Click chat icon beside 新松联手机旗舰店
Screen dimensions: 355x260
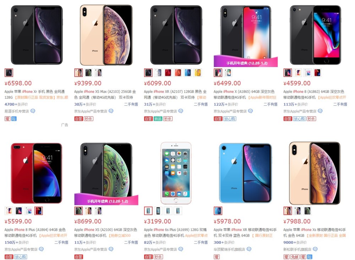pos(315,249)
